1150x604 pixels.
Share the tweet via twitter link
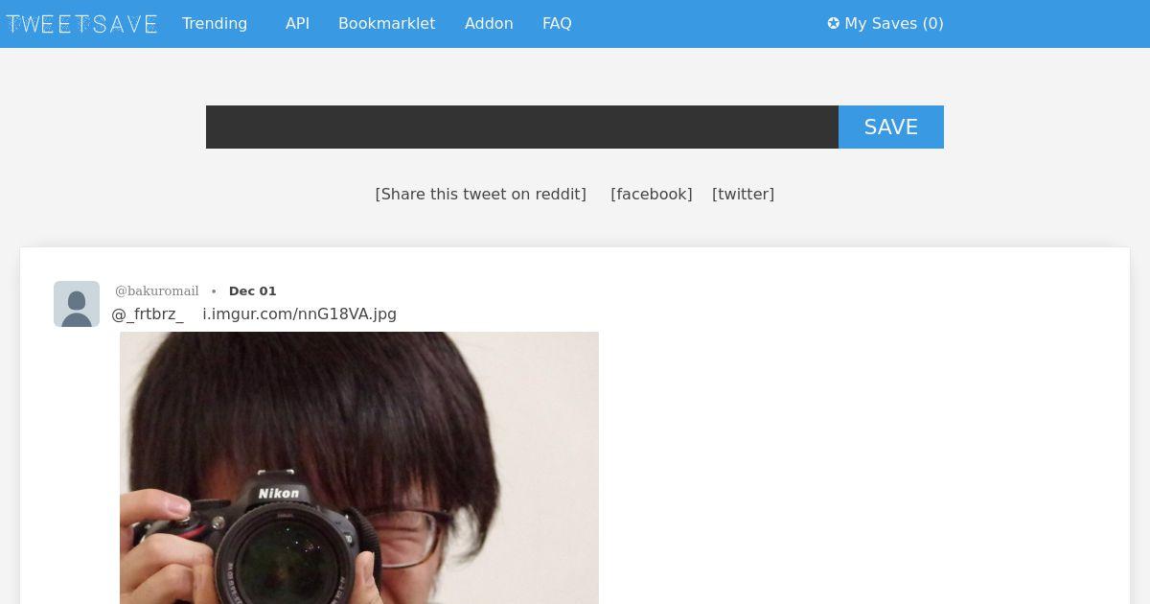743,194
